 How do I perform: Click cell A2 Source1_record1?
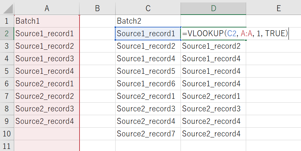coord(47,33)
